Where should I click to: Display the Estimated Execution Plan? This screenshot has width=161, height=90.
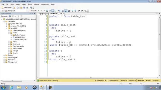[x=47, y=11]
